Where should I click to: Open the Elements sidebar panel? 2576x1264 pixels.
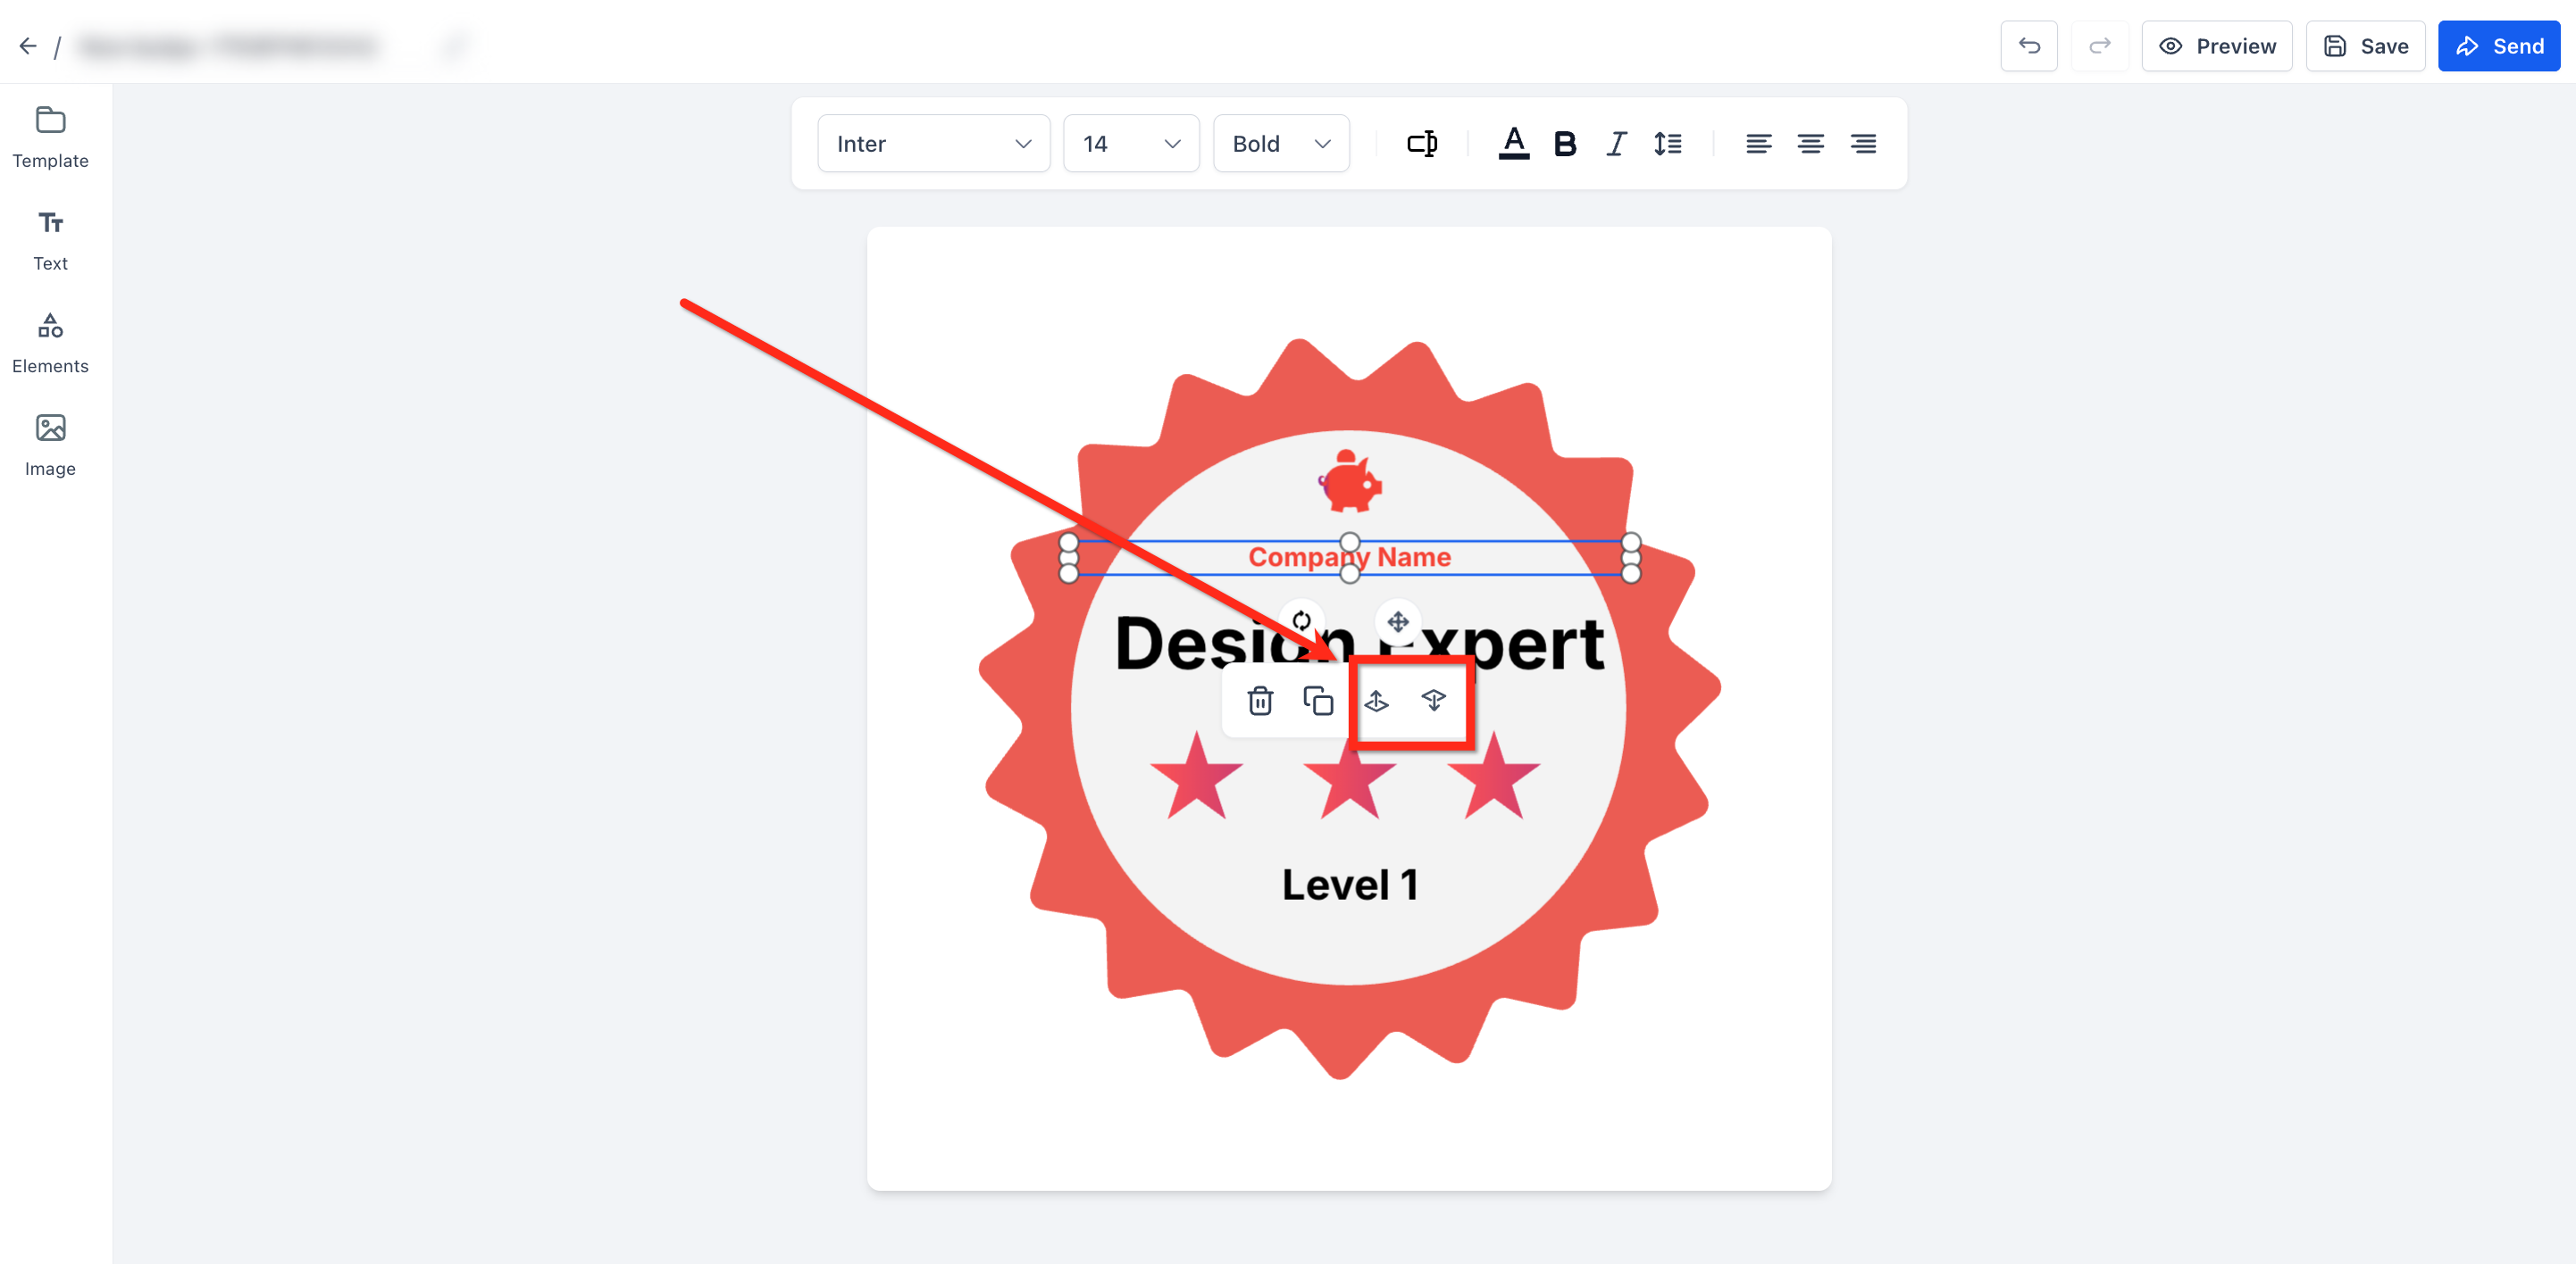[x=50, y=343]
